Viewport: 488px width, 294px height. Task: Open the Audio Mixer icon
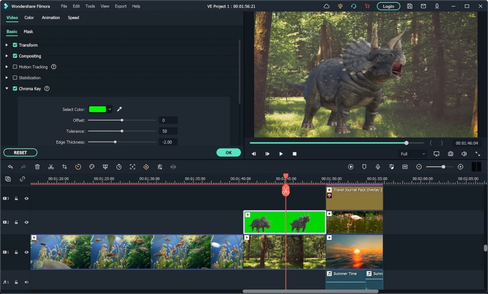coord(160,167)
